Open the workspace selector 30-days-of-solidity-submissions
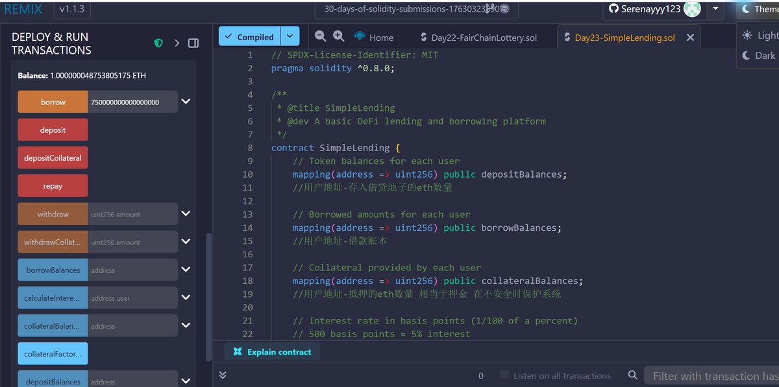The width and height of the screenshot is (779, 387). (x=417, y=9)
